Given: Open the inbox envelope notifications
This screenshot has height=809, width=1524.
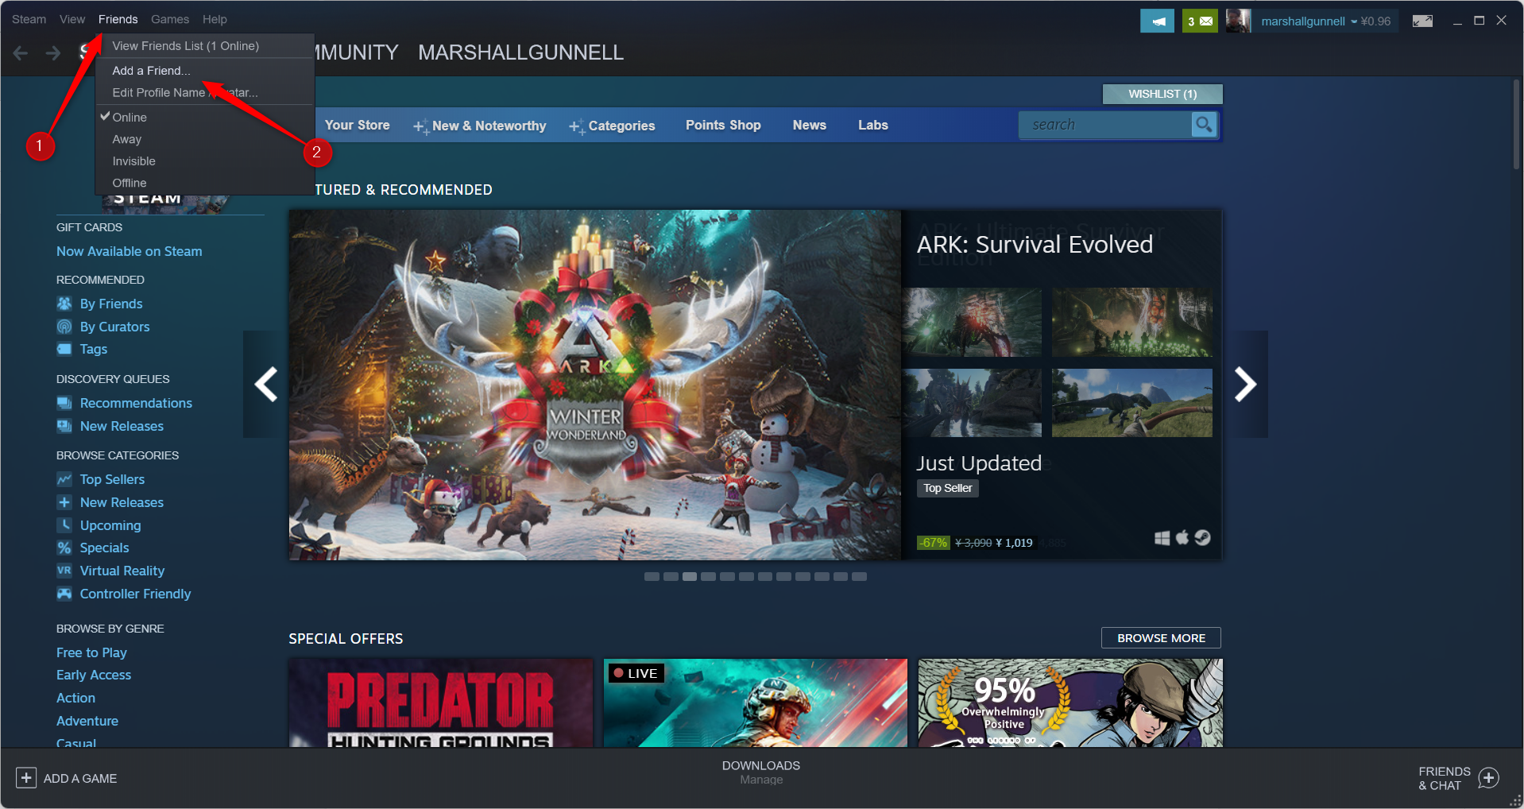Looking at the screenshot, I should (x=1199, y=21).
